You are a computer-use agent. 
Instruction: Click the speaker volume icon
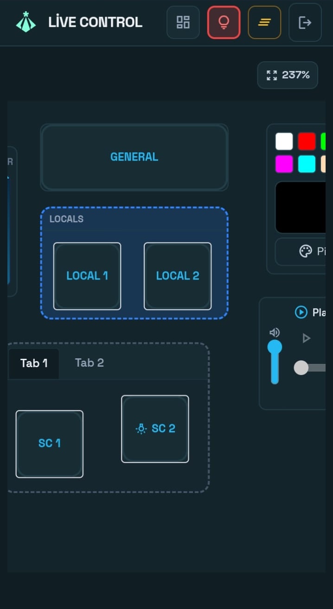275,332
